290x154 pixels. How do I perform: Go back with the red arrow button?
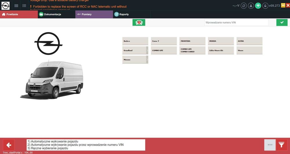9,145
